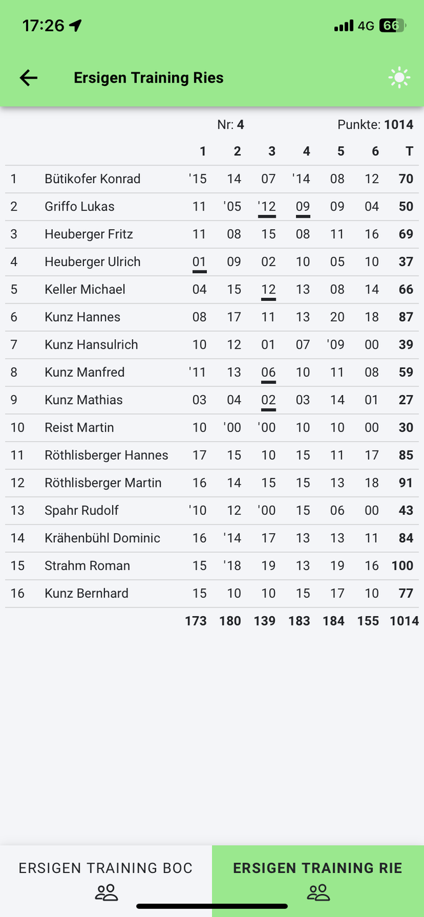Tap the back arrow icon
Image resolution: width=424 pixels, height=917 pixels.
[x=29, y=78]
